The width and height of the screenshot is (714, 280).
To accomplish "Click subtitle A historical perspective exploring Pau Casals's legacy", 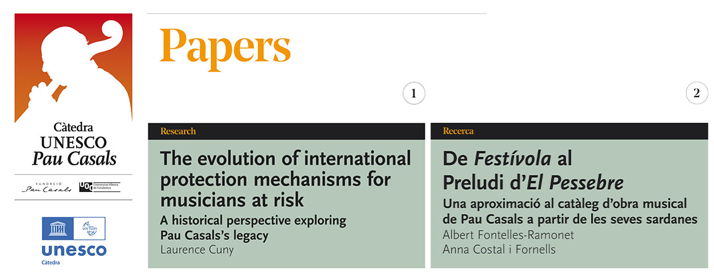I will [254, 227].
